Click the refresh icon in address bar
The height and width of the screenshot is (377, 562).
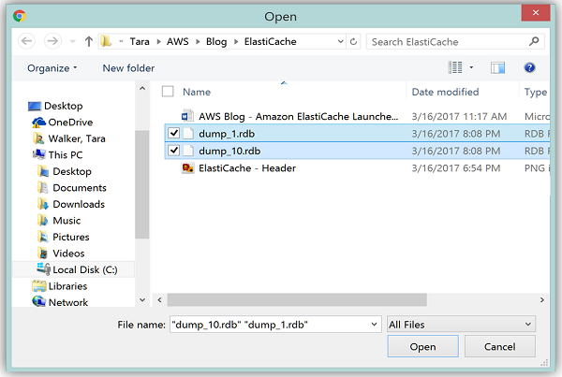pyautogui.click(x=354, y=42)
